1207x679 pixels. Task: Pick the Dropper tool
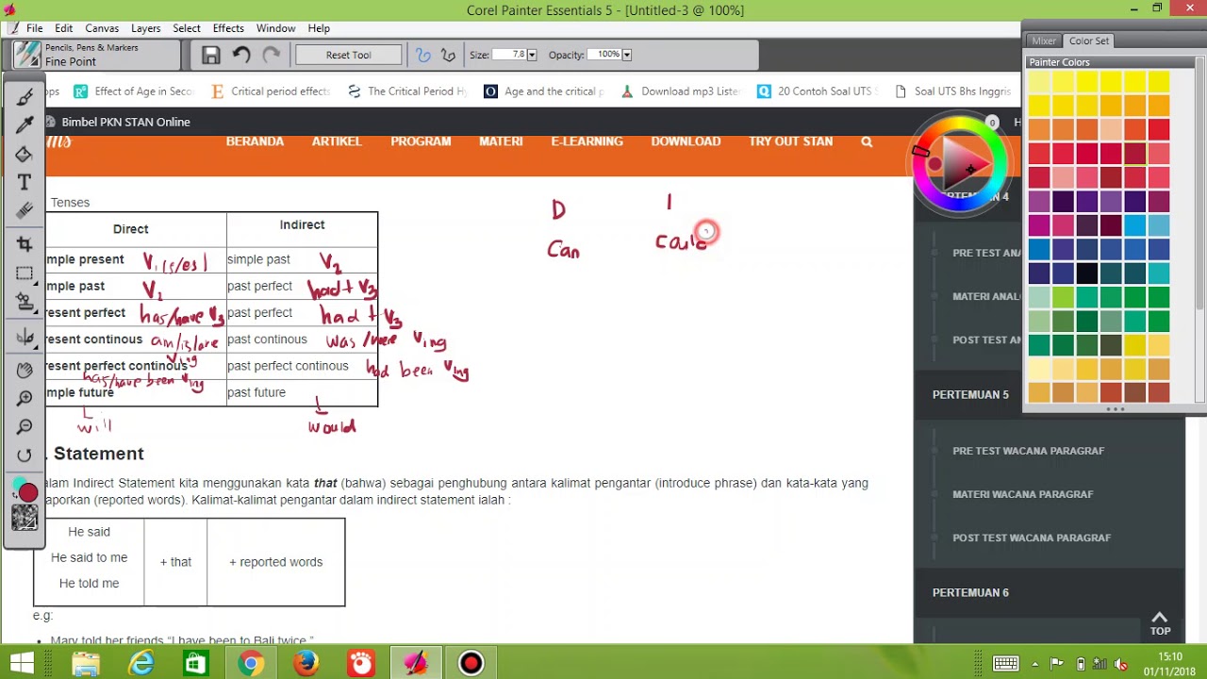(25, 124)
